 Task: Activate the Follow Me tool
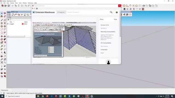pos(5,39)
